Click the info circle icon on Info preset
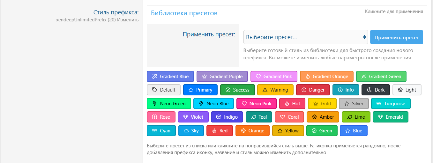This screenshot has width=433, height=163. point(340,90)
